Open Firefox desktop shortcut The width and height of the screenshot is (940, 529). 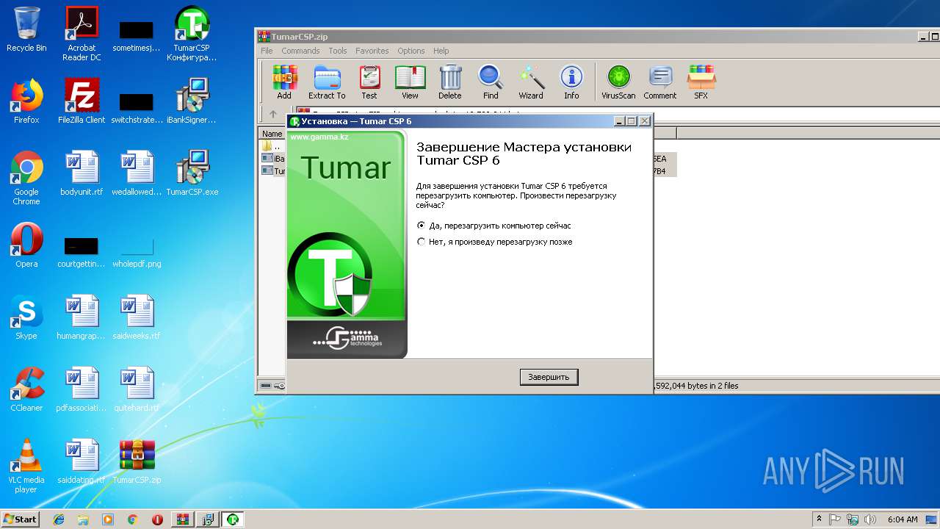26,101
